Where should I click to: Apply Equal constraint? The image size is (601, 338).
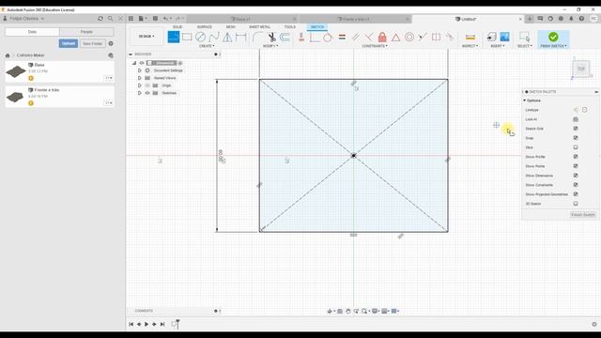pyautogui.click(x=342, y=38)
